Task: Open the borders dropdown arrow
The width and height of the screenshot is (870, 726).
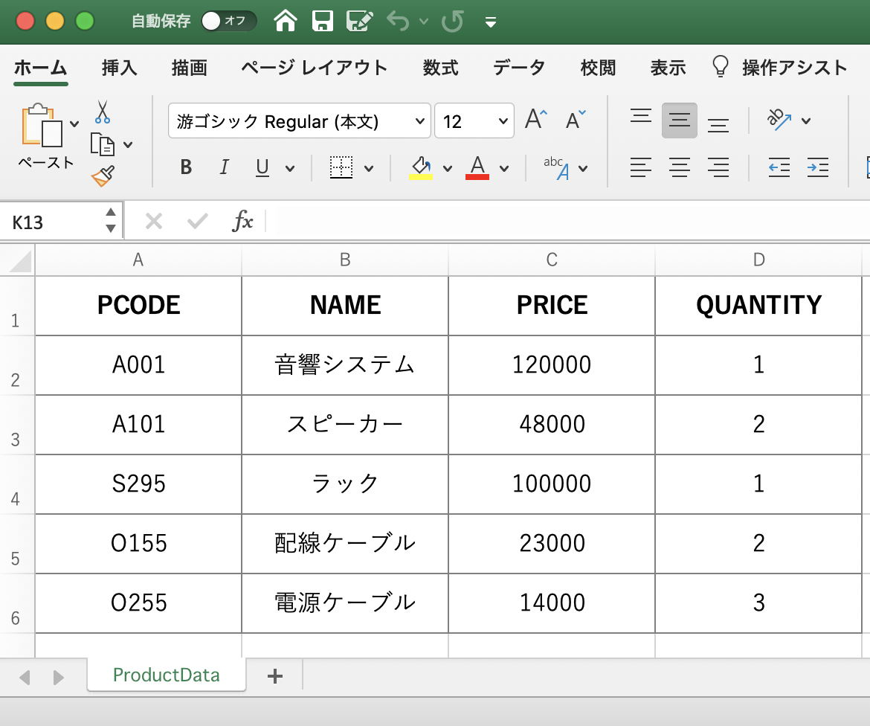Action: point(369,168)
